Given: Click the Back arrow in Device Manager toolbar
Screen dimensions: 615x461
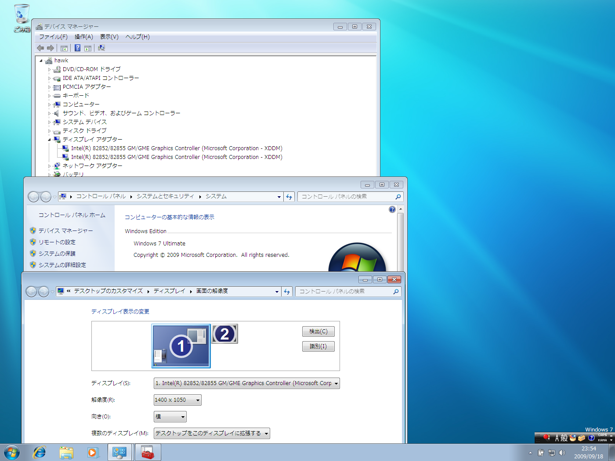Looking at the screenshot, I should point(40,48).
